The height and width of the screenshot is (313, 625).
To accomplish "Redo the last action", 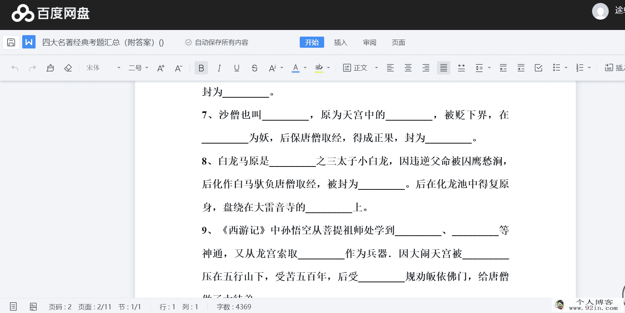I will point(33,68).
